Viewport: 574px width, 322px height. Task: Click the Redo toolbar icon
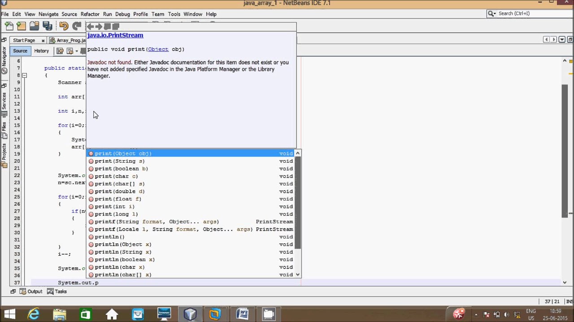click(77, 26)
